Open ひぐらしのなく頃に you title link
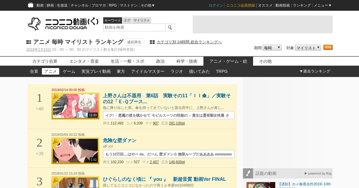This screenshot has width=359, height=188. 165,179
